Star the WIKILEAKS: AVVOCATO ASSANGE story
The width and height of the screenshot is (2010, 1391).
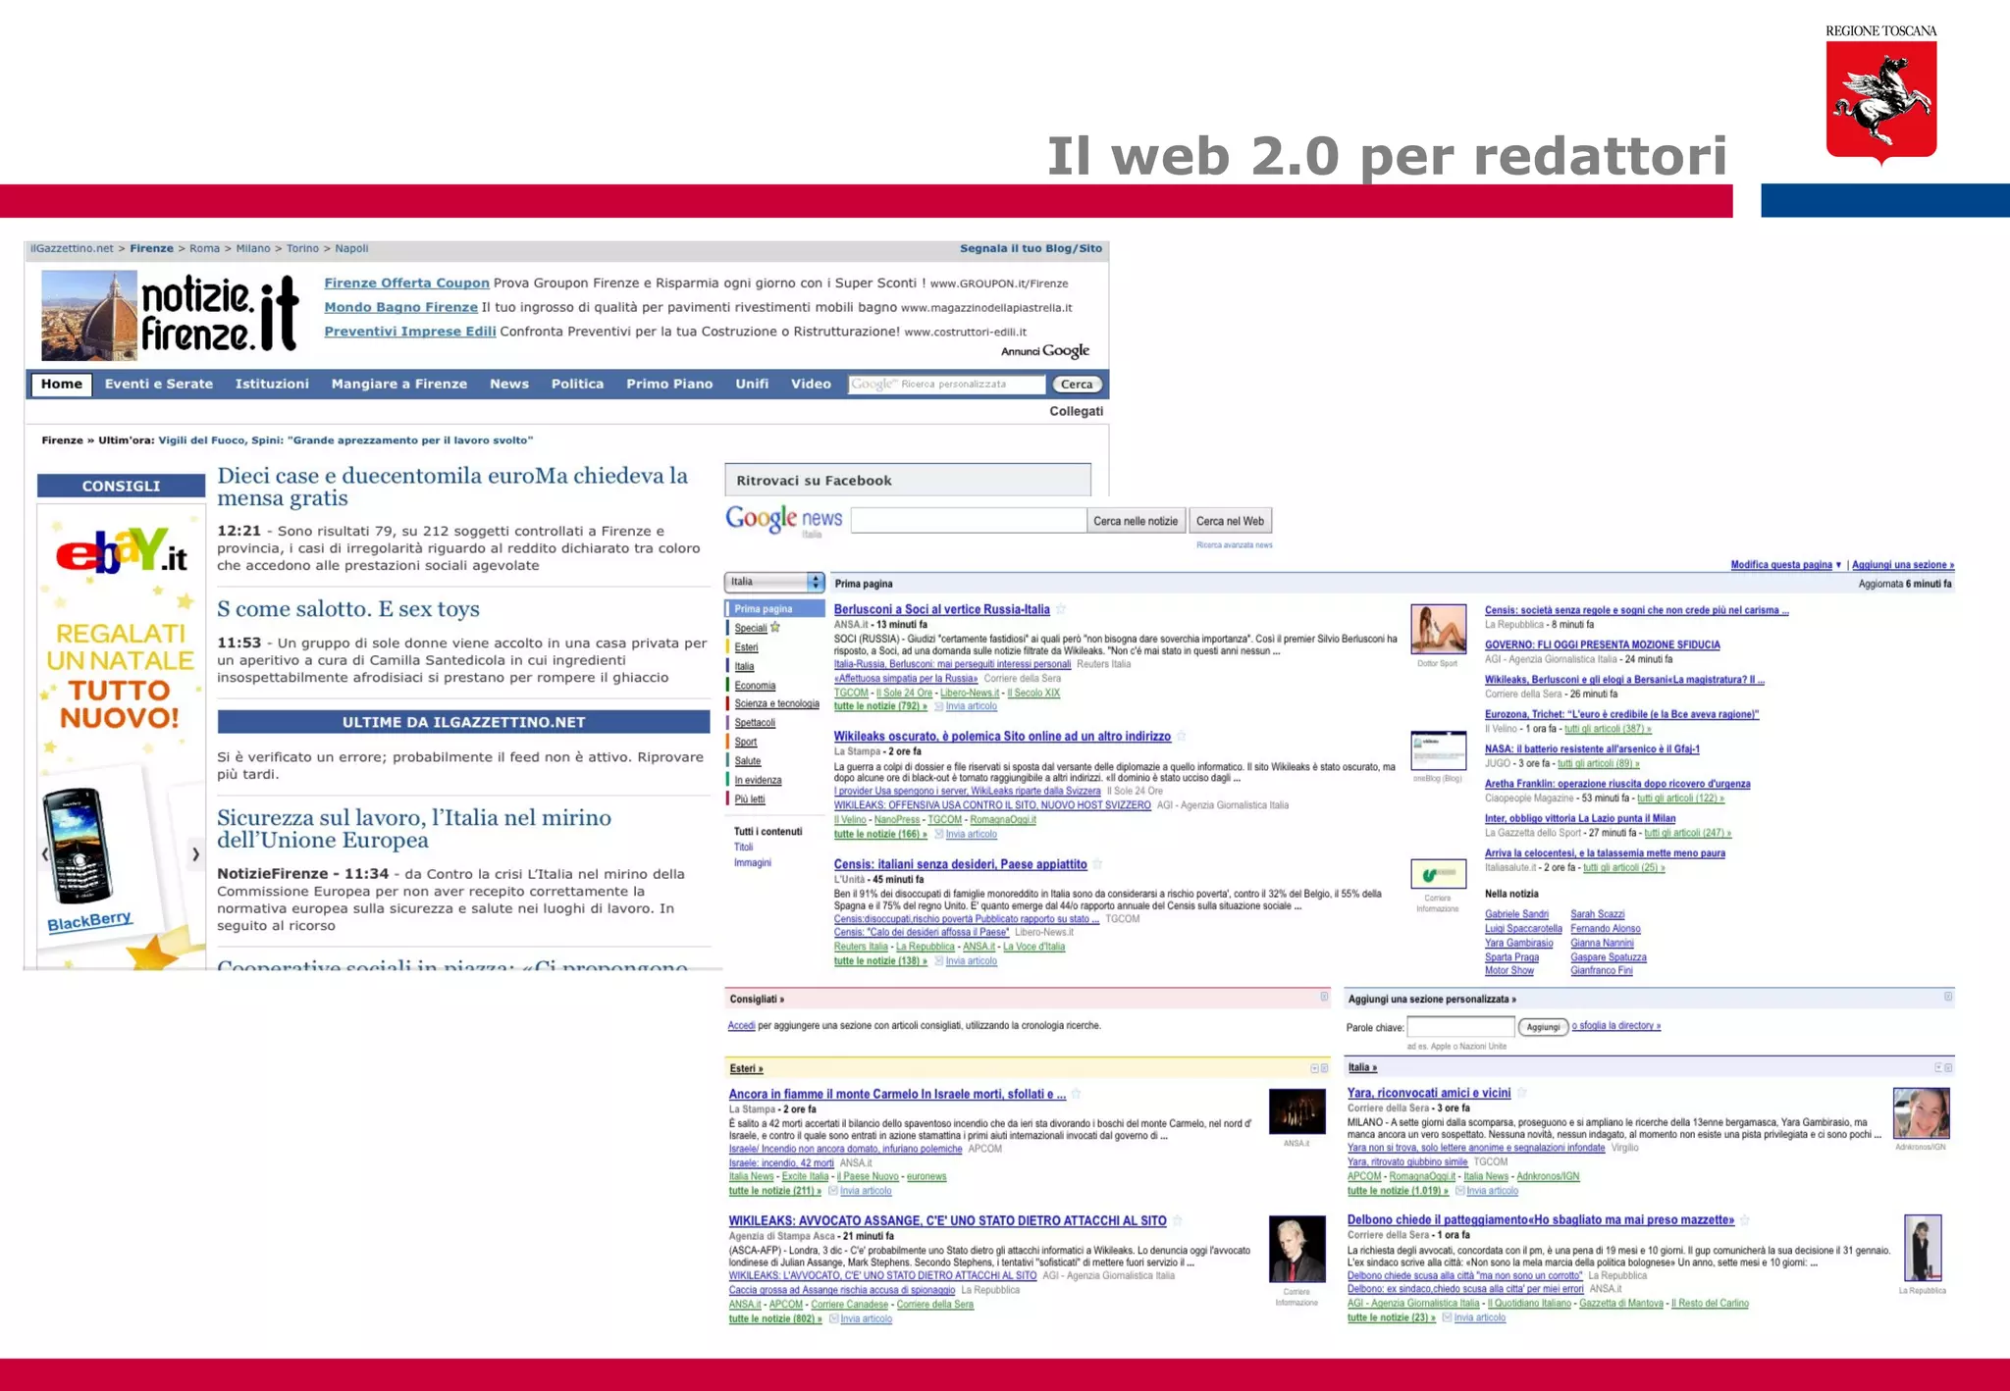1178,1221
